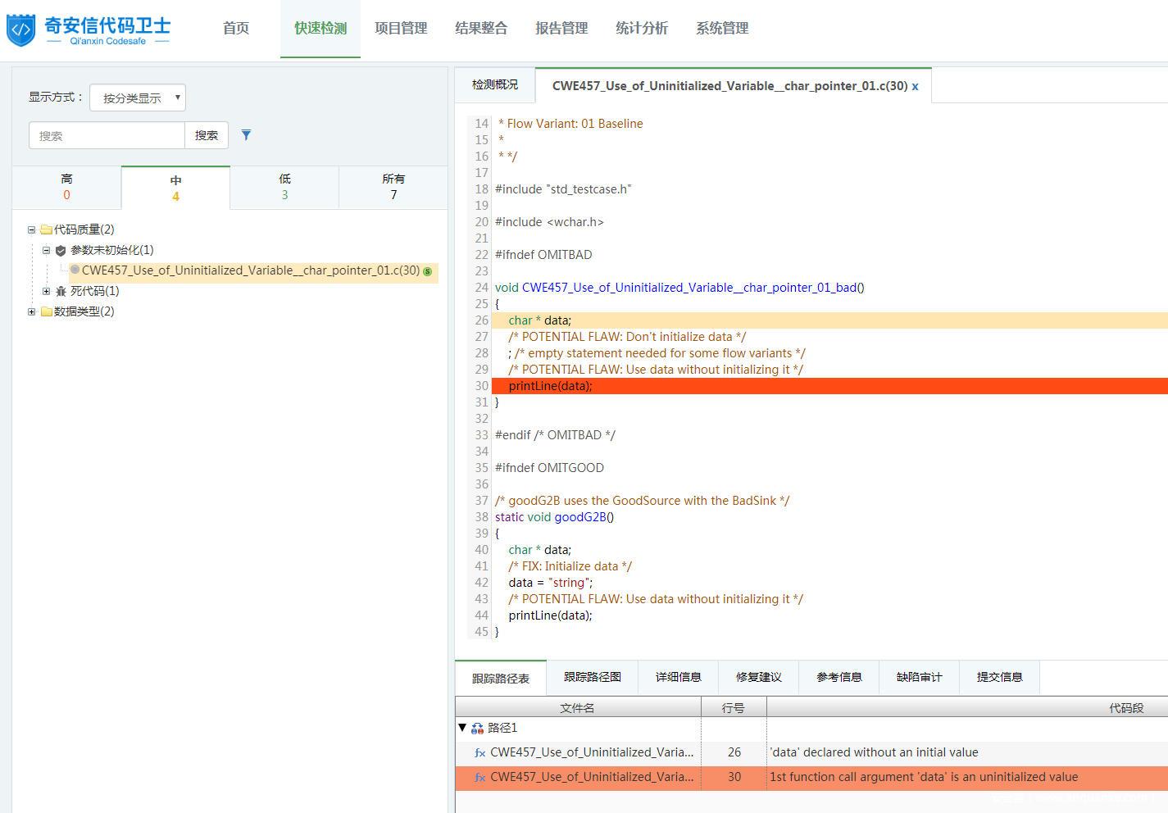Click the blue filter funnel icon
Image resolution: width=1168 pixels, height=813 pixels.
[x=246, y=135]
